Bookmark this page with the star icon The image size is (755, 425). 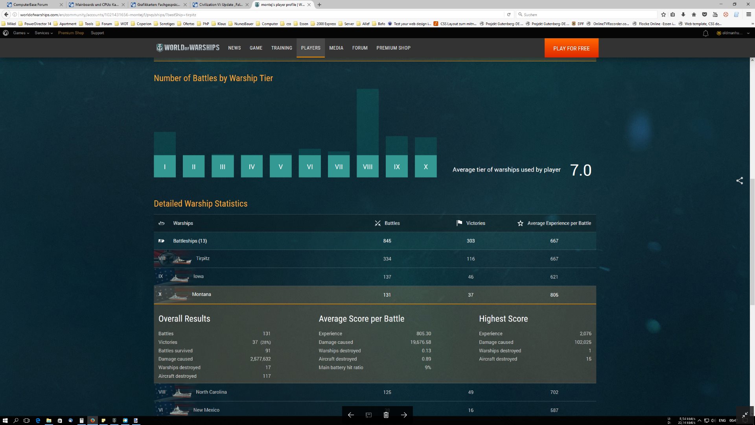coord(663,15)
